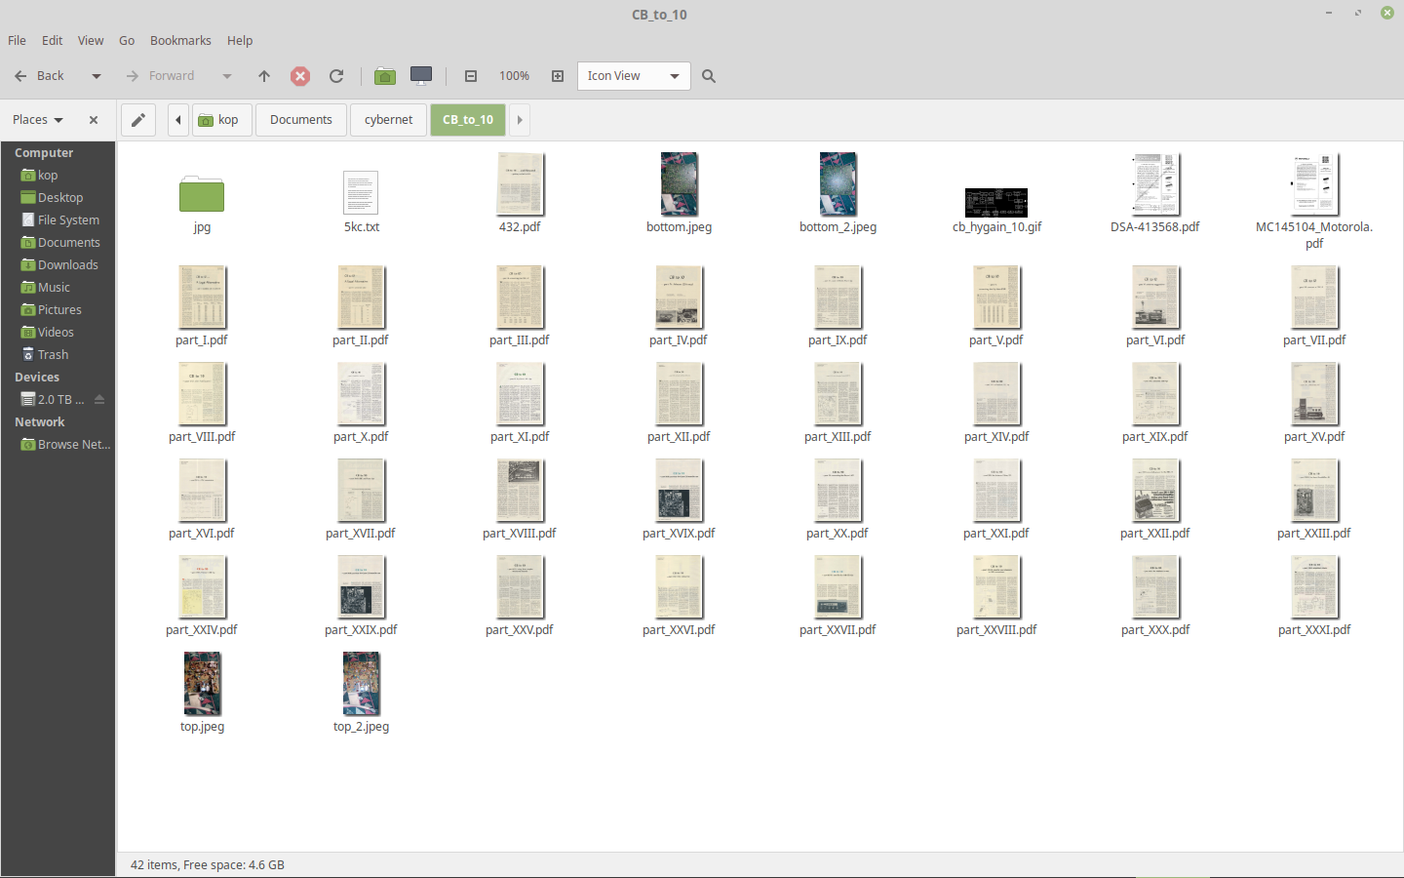Stop loading with the red stop icon
The image size is (1404, 878).
[300, 75]
